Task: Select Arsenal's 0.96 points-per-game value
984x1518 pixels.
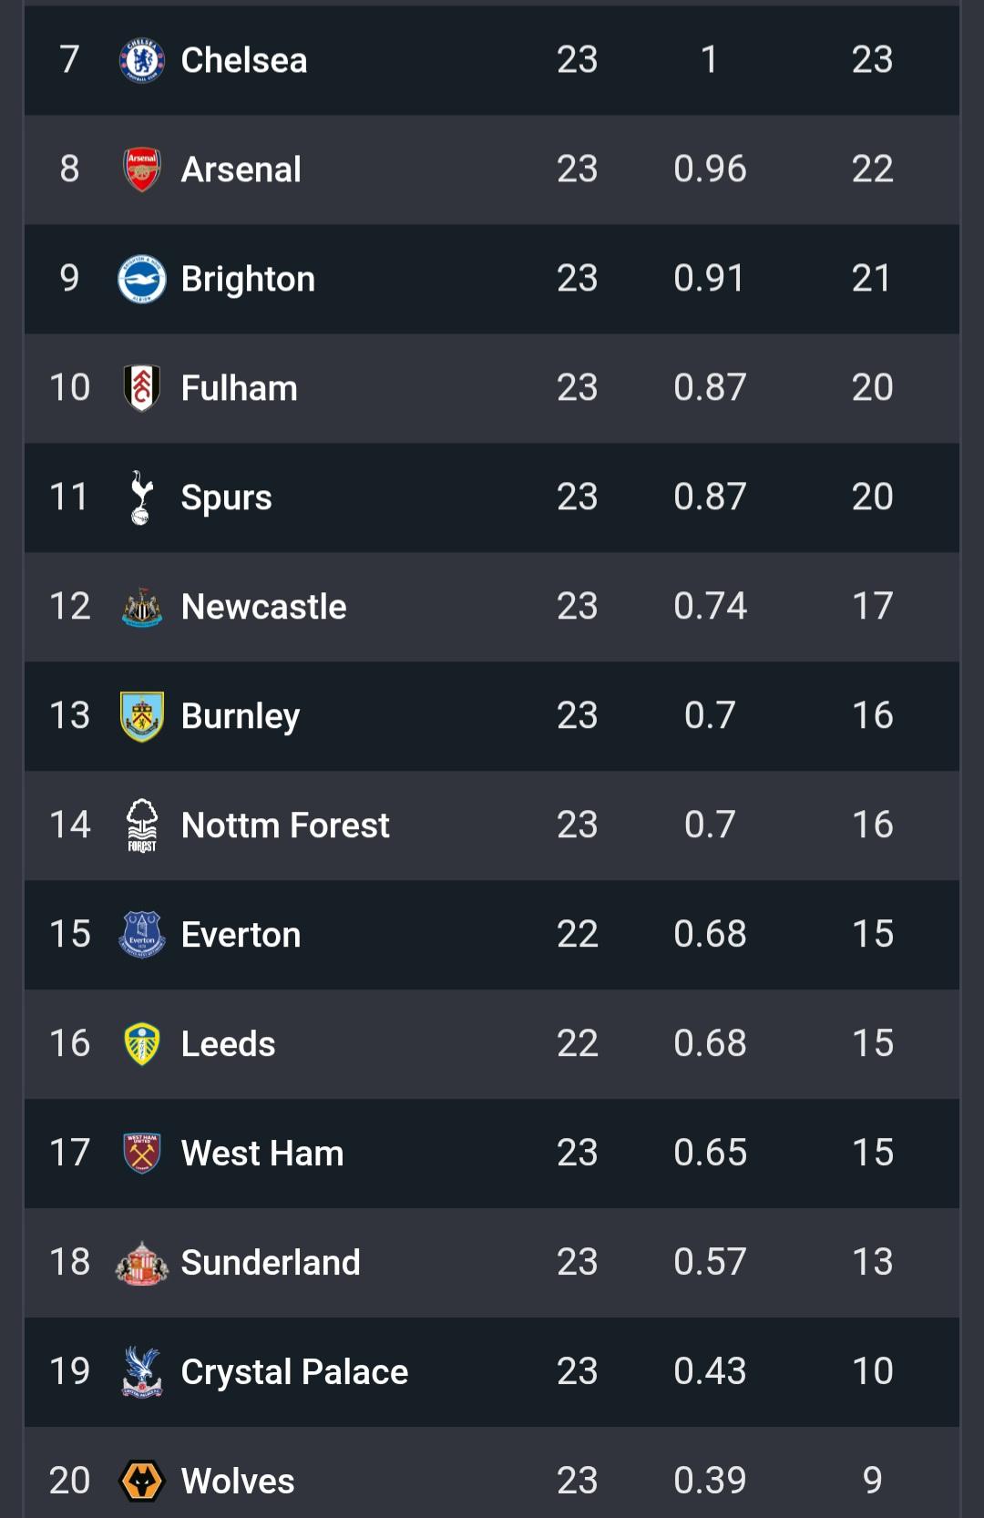Action: coord(710,169)
